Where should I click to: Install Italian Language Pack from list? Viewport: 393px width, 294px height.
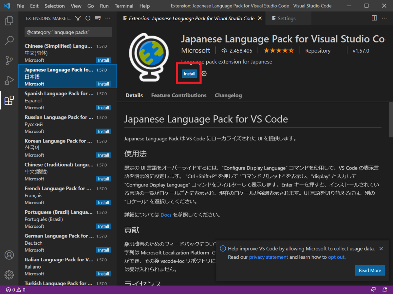click(103, 274)
